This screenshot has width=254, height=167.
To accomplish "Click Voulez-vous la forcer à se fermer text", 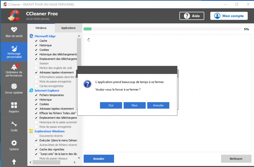I will tap(118, 89).
